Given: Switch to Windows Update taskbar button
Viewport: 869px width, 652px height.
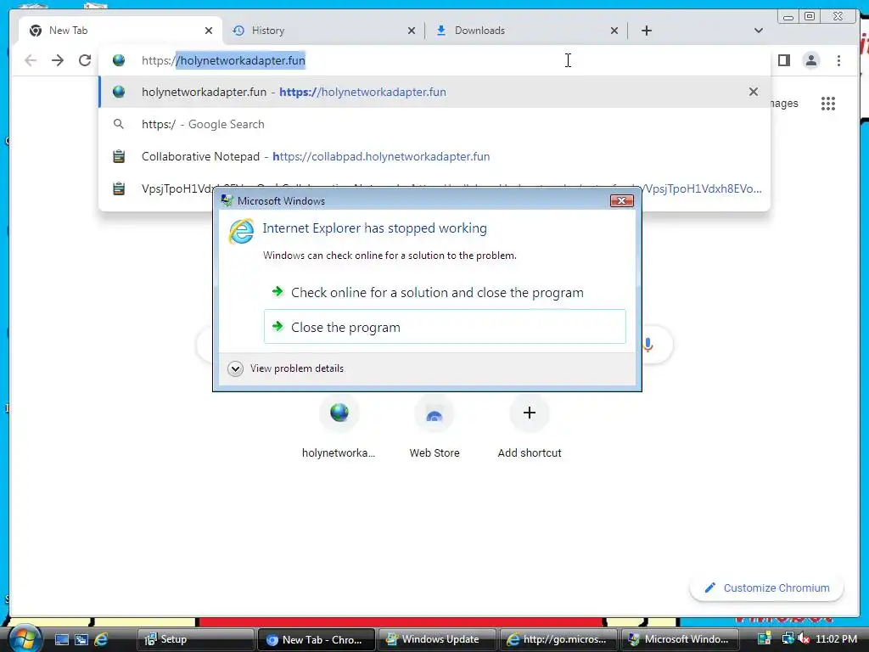Looking at the screenshot, I should [x=437, y=639].
